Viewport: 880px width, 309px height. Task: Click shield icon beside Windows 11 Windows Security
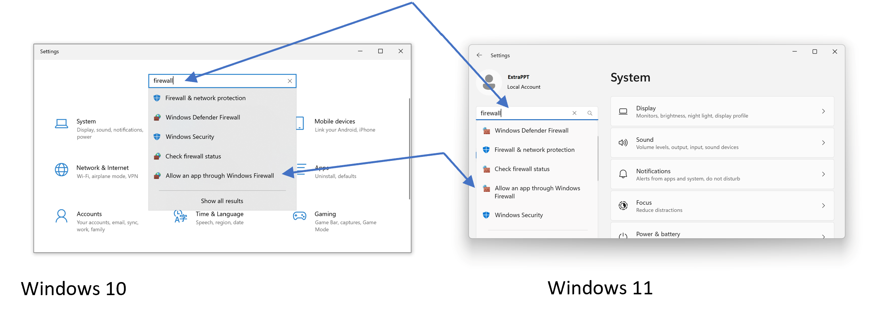point(486,215)
